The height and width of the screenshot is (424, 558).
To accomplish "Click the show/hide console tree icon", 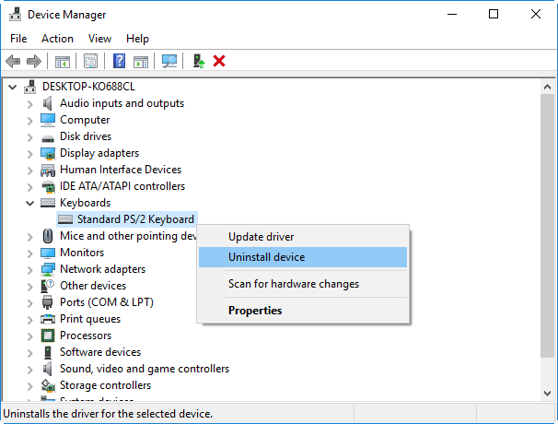I will point(63,61).
